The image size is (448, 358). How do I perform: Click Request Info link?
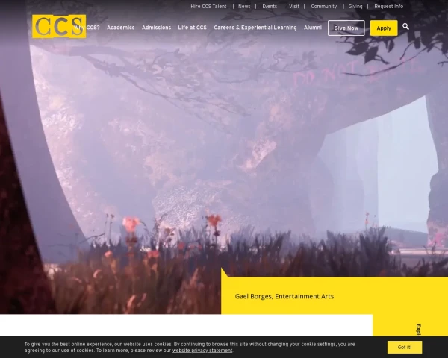(x=389, y=6)
